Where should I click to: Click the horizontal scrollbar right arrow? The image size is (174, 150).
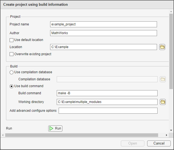166,135
